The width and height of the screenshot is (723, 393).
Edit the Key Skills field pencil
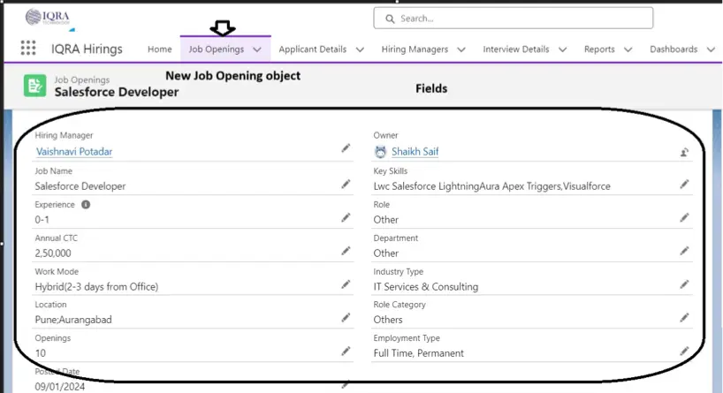click(684, 185)
